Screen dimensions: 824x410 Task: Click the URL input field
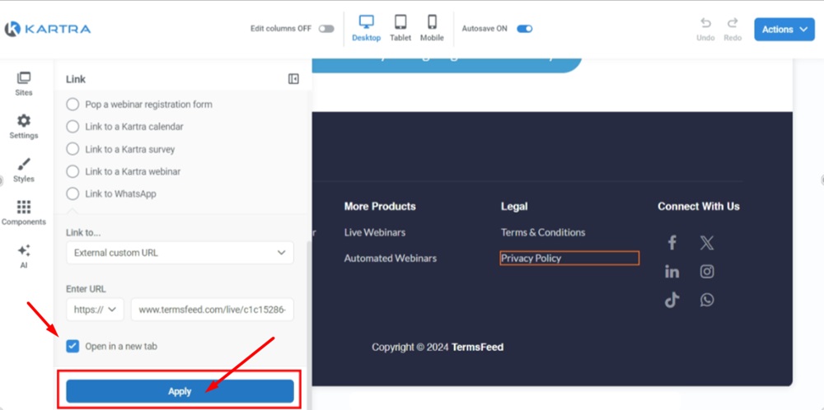pyautogui.click(x=213, y=310)
